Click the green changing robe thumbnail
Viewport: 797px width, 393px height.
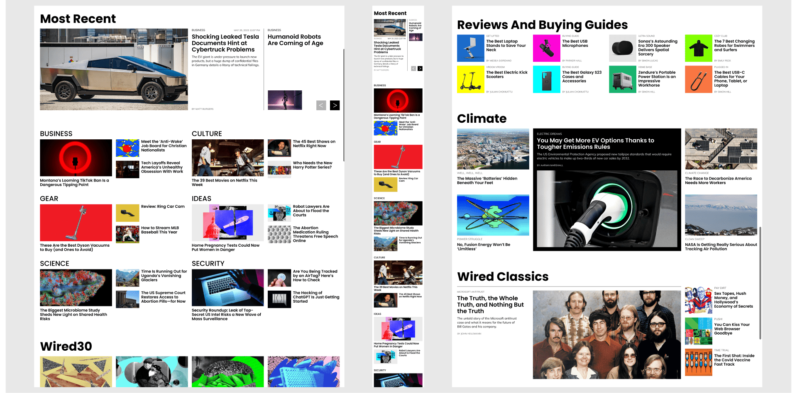[699, 48]
